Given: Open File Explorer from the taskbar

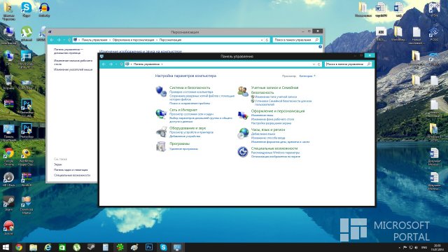Looking at the screenshot, I should click(34, 247).
